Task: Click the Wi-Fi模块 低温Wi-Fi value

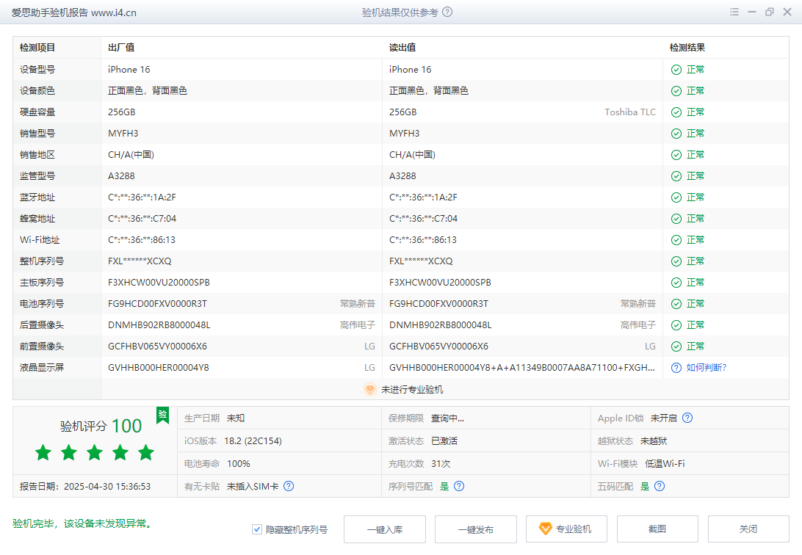Action: 665,463
